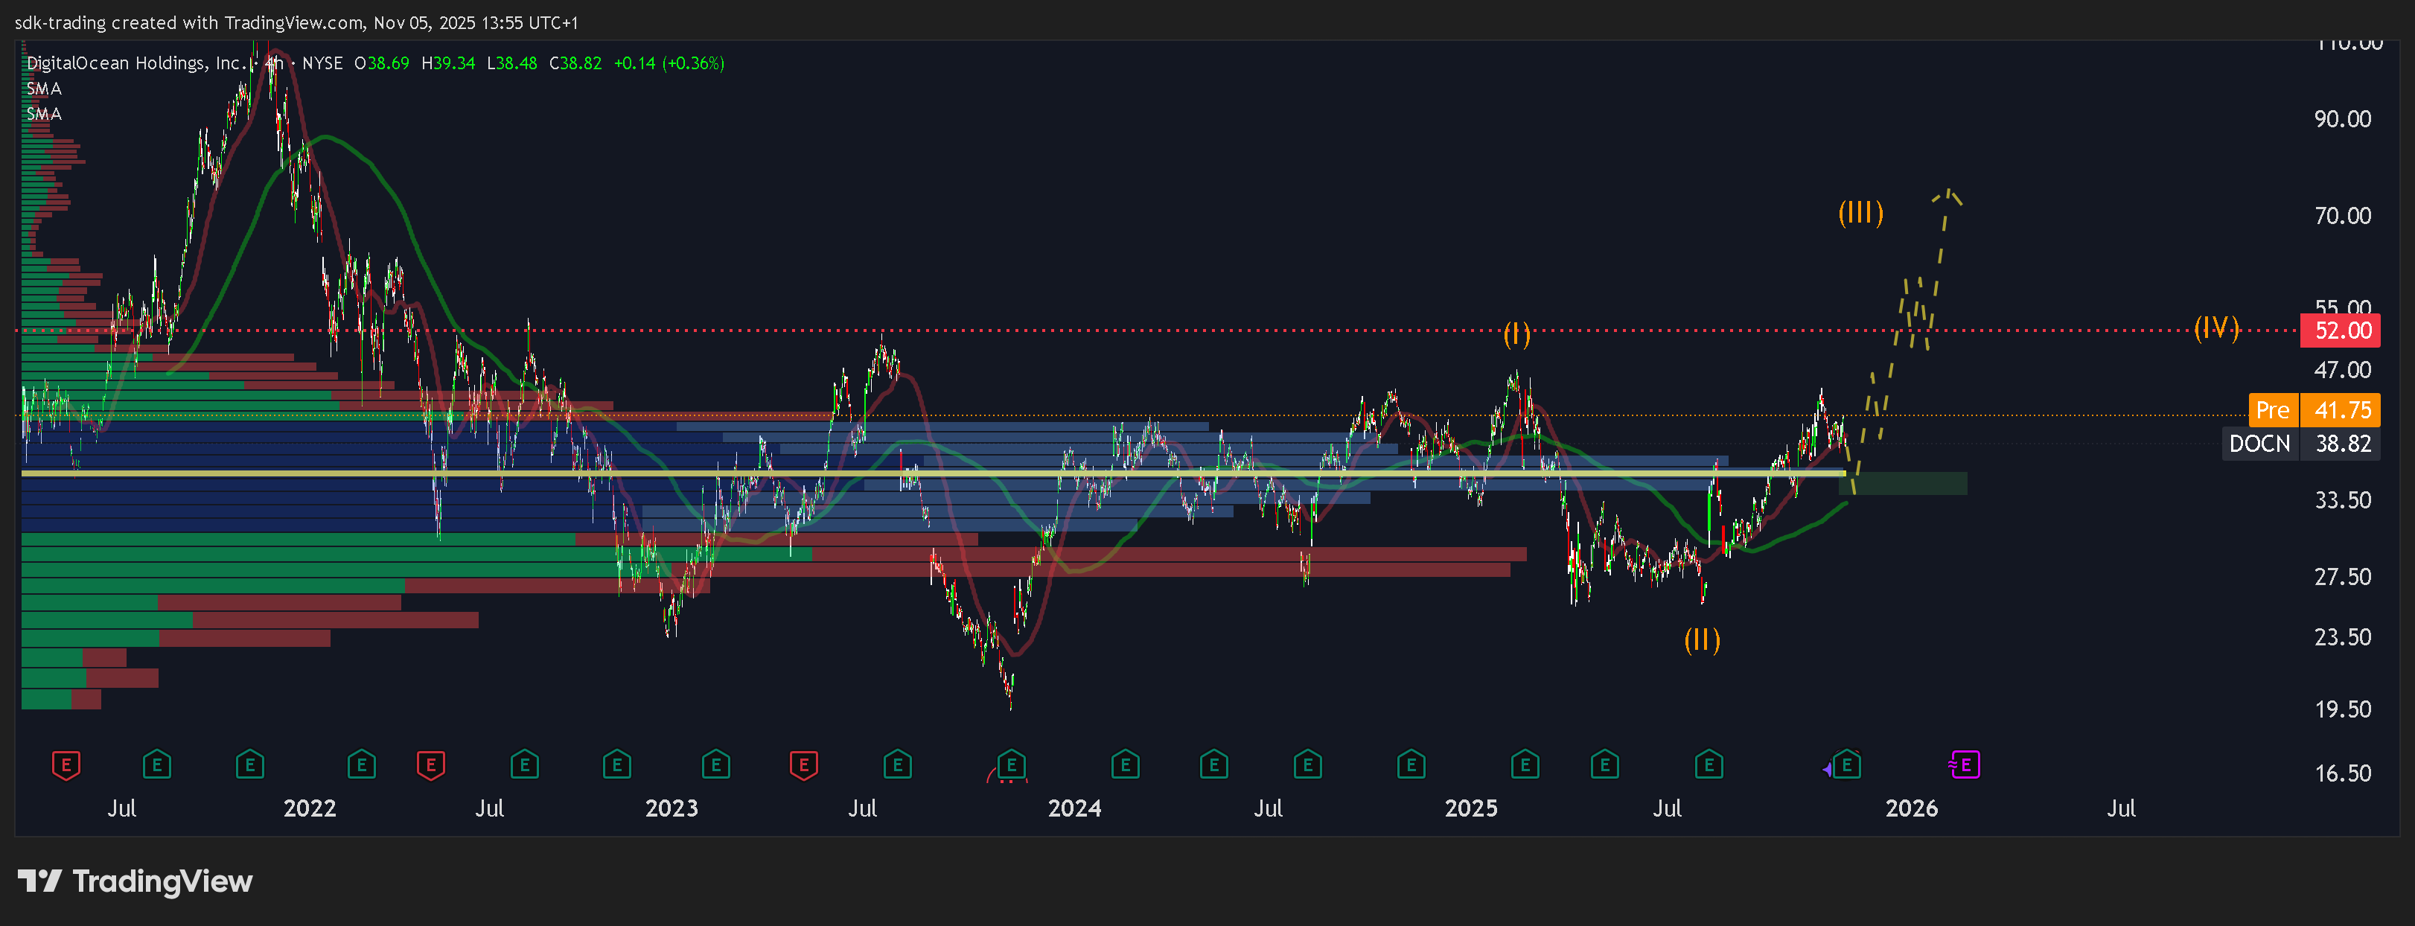The height and width of the screenshot is (926, 2415).
Task: Click the orange Pre 41.75 price label
Action: click(x=2314, y=410)
